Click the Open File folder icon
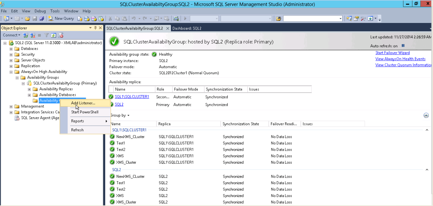The height and width of the screenshot is (206, 433). click(27, 19)
